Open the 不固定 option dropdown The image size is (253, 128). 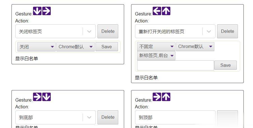[x=156, y=47]
